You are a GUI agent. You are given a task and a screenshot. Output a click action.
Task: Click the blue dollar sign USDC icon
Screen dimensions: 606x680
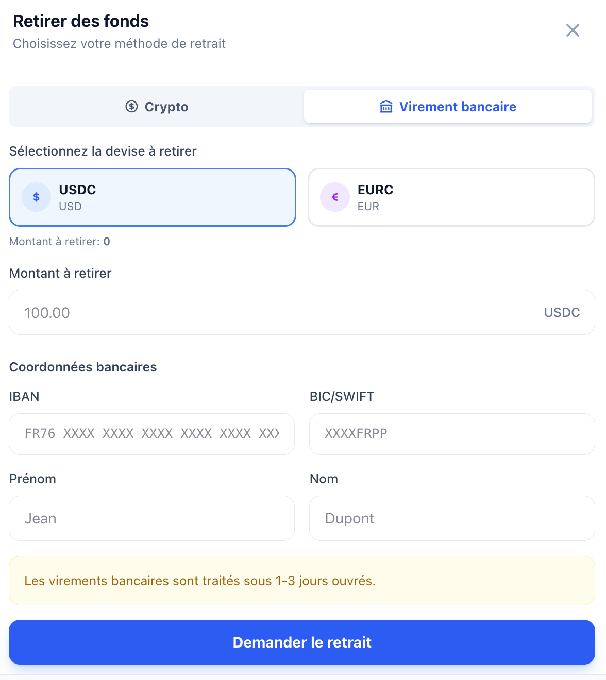(x=36, y=197)
